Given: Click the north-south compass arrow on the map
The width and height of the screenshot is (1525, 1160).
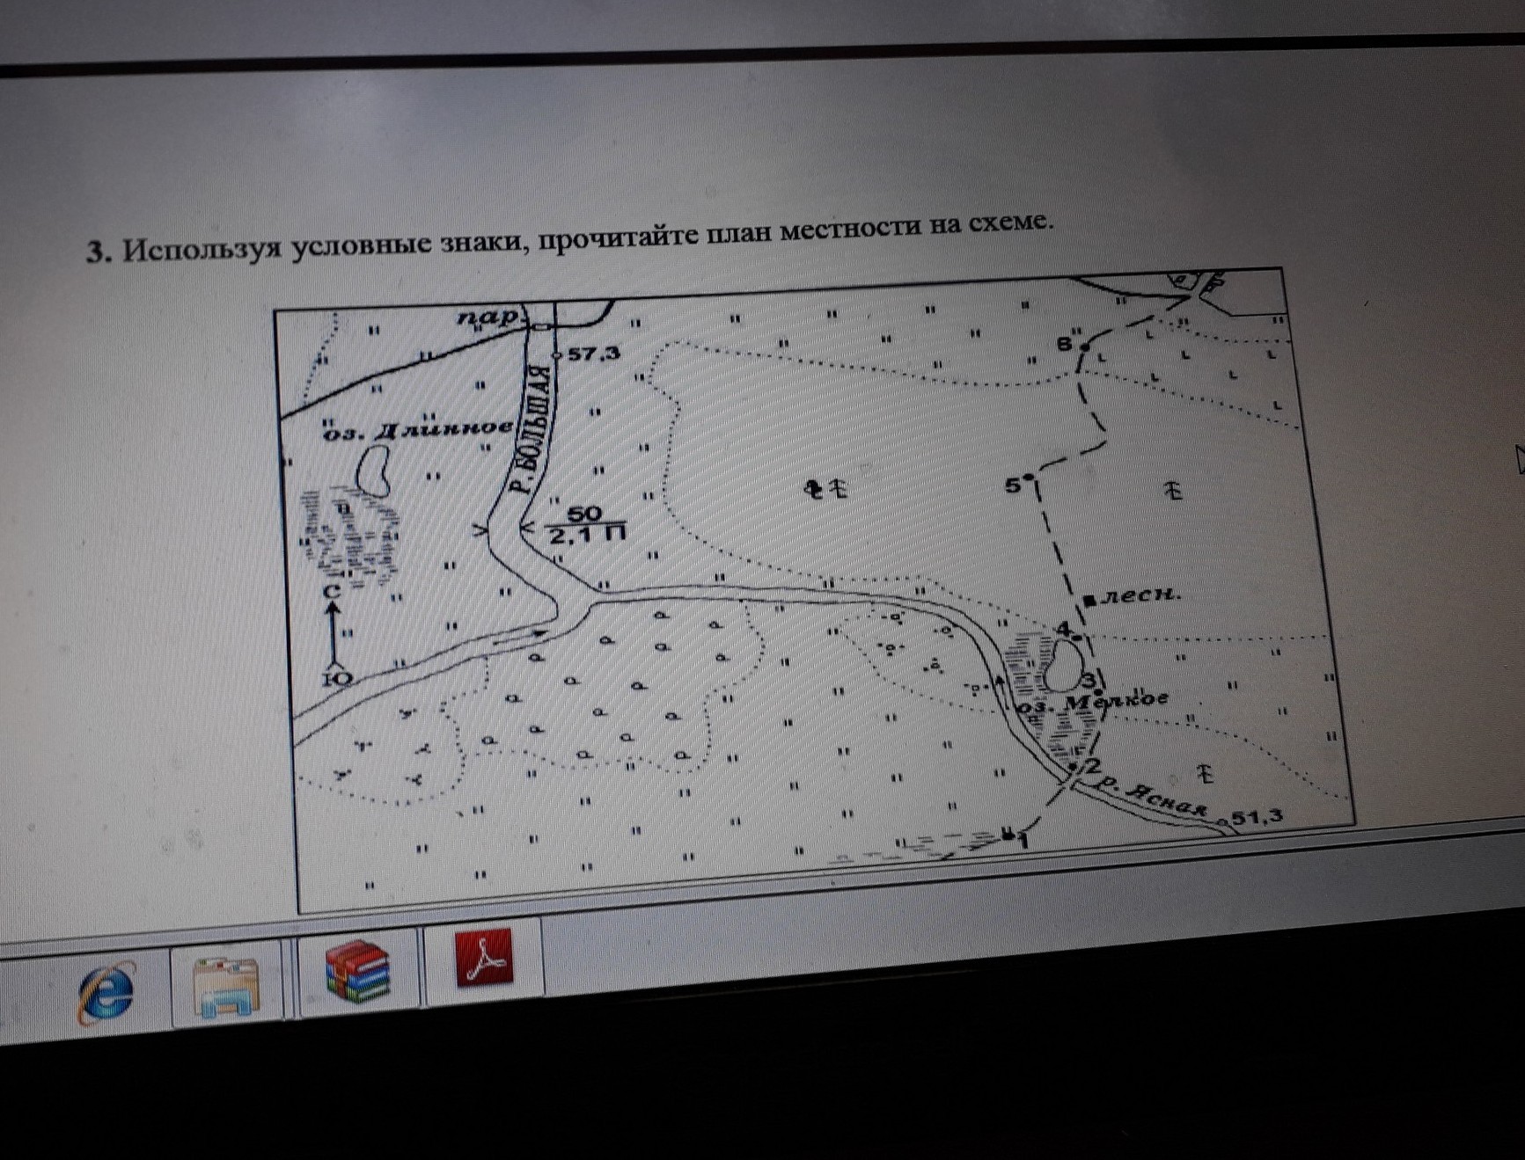Looking at the screenshot, I should pyautogui.click(x=333, y=633).
